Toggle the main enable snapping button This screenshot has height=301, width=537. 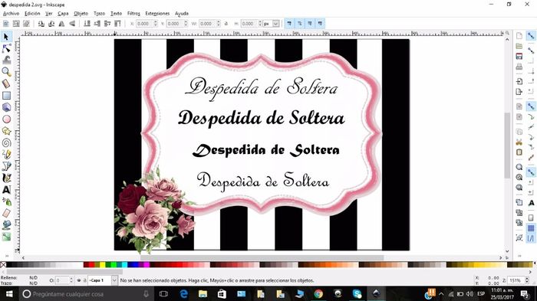coord(531,35)
